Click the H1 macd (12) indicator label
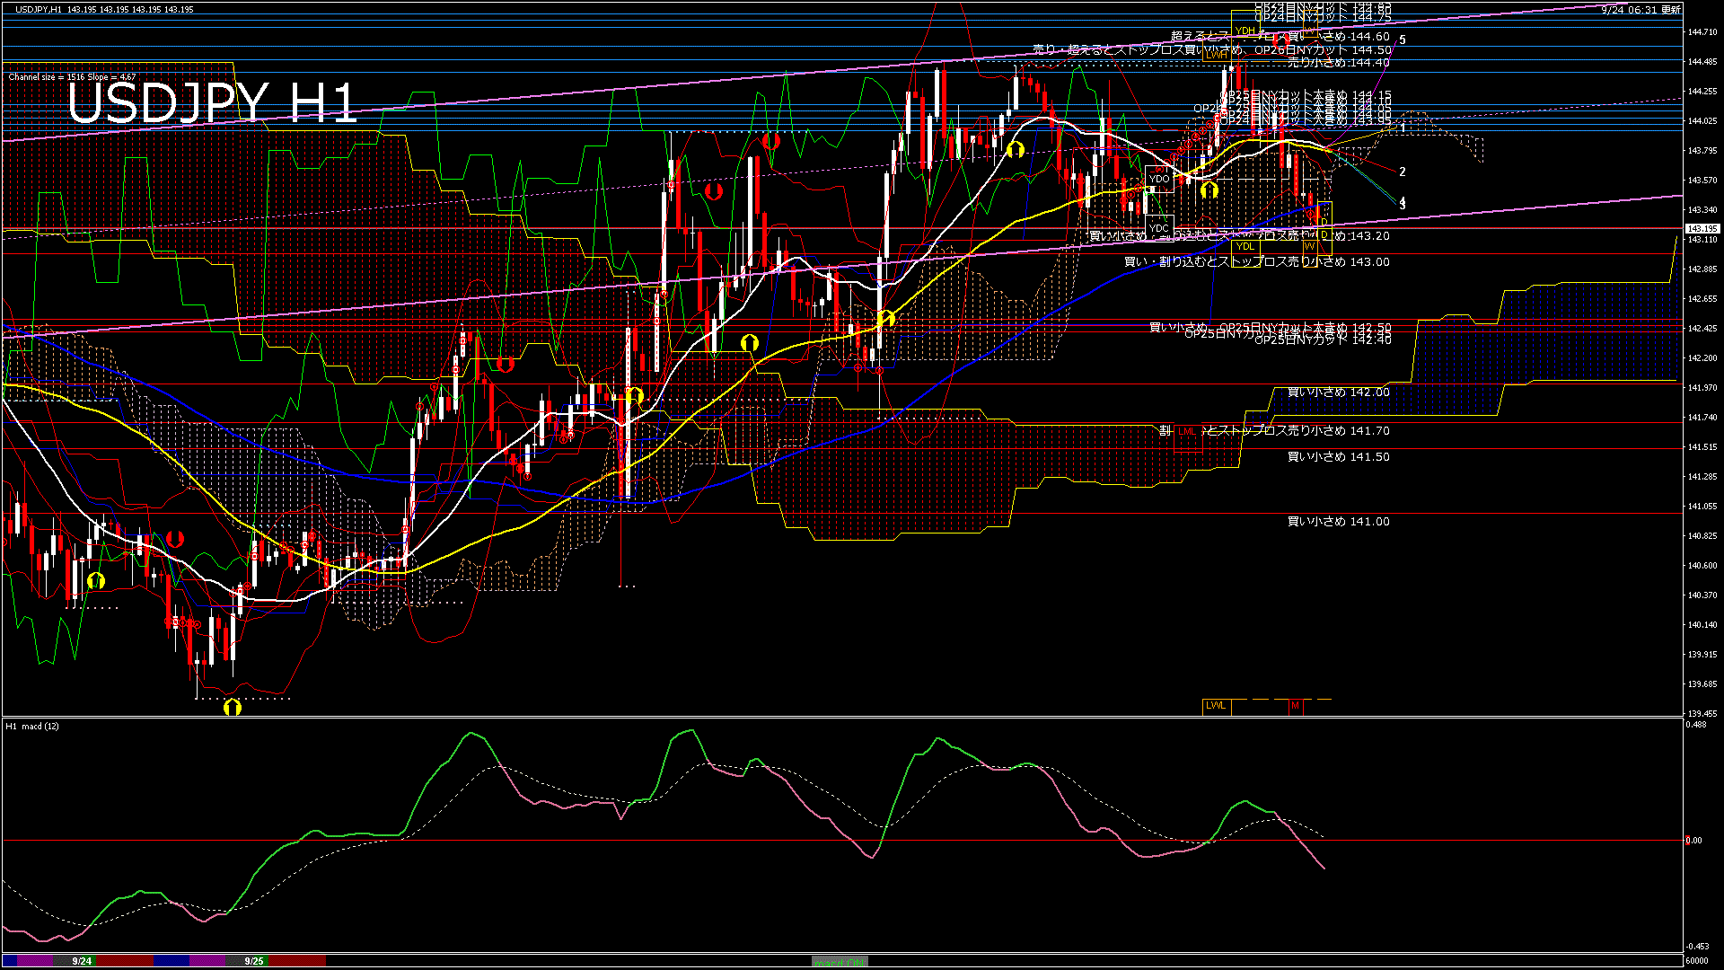The width and height of the screenshot is (1724, 970). [x=32, y=726]
